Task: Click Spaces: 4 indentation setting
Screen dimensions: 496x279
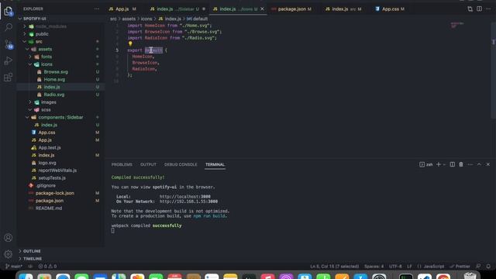Action: [374, 267]
